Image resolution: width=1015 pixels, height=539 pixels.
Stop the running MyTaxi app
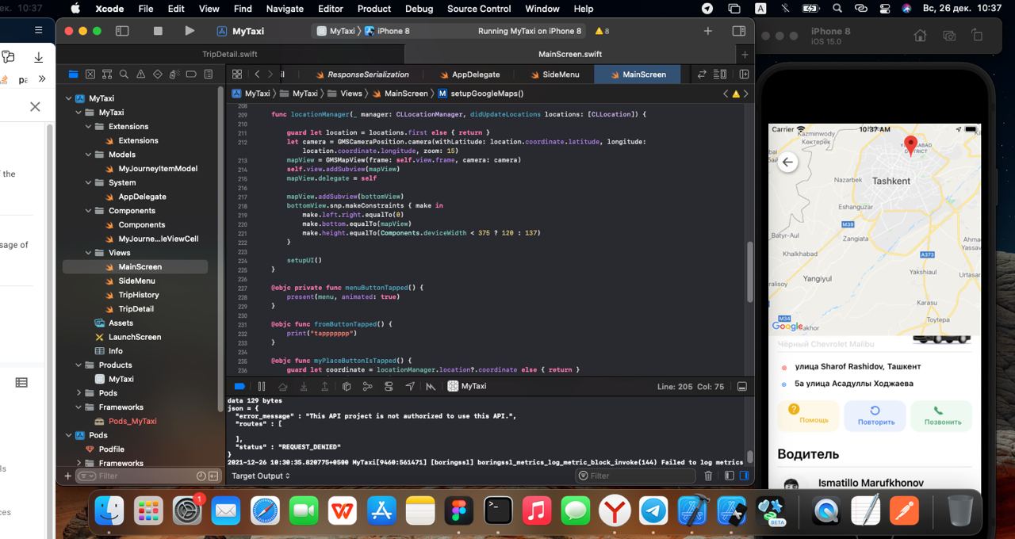click(x=158, y=31)
